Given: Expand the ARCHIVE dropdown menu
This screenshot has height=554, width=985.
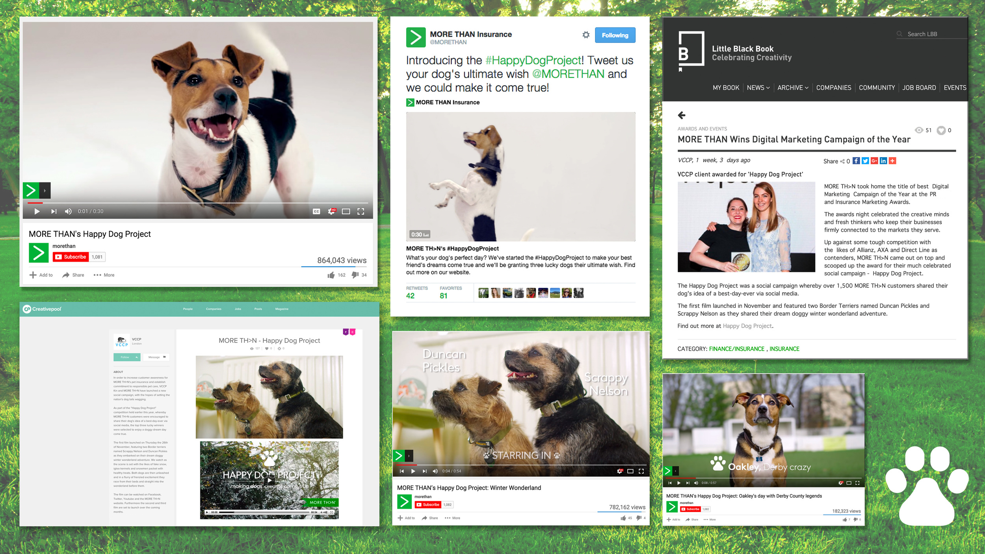Looking at the screenshot, I should tap(793, 87).
